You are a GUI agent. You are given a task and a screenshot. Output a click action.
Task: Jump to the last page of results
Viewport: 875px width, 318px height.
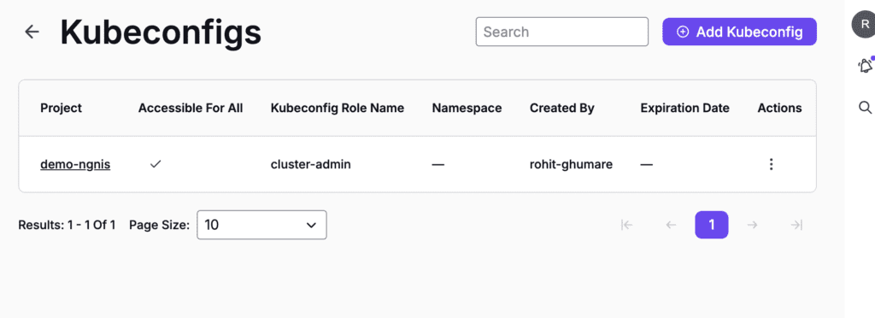coord(797,225)
